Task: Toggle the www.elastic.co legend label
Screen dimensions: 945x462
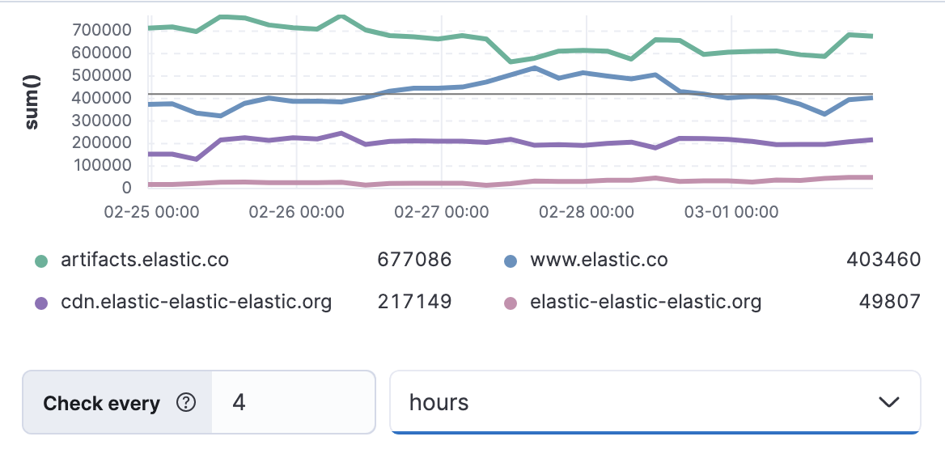Action: pyautogui.click(x=599, y=261)
